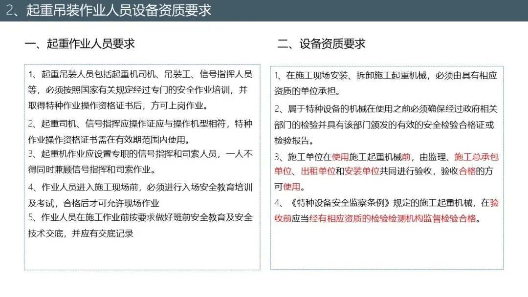Click the line starting 4、作业人员进入施工现场前

click(140, 187)
